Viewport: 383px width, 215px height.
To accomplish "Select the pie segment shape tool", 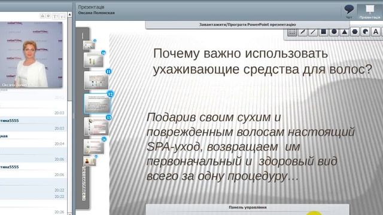I will [x=366, y=32].
